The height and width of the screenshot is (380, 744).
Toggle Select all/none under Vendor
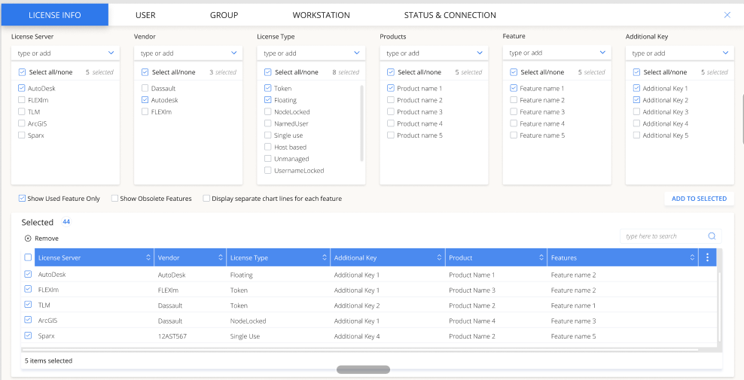145,72
